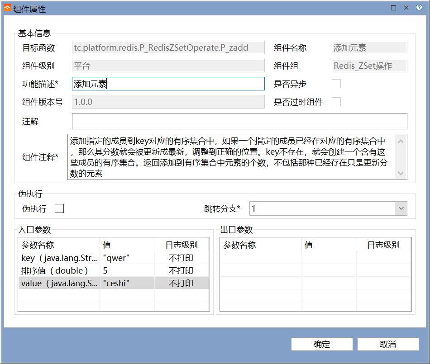This screenshot has height=364, width=430.
Task: Click 不打印 log level for key row
Action: [x=181, y=258]
